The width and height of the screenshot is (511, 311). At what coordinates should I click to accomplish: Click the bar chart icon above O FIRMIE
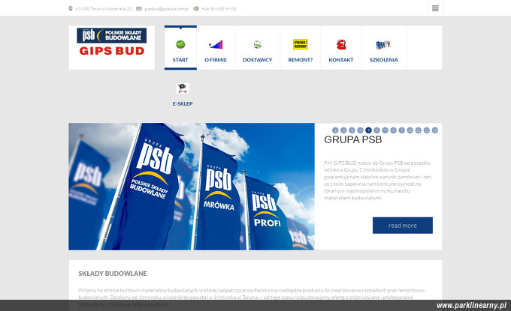pos(216,44)
